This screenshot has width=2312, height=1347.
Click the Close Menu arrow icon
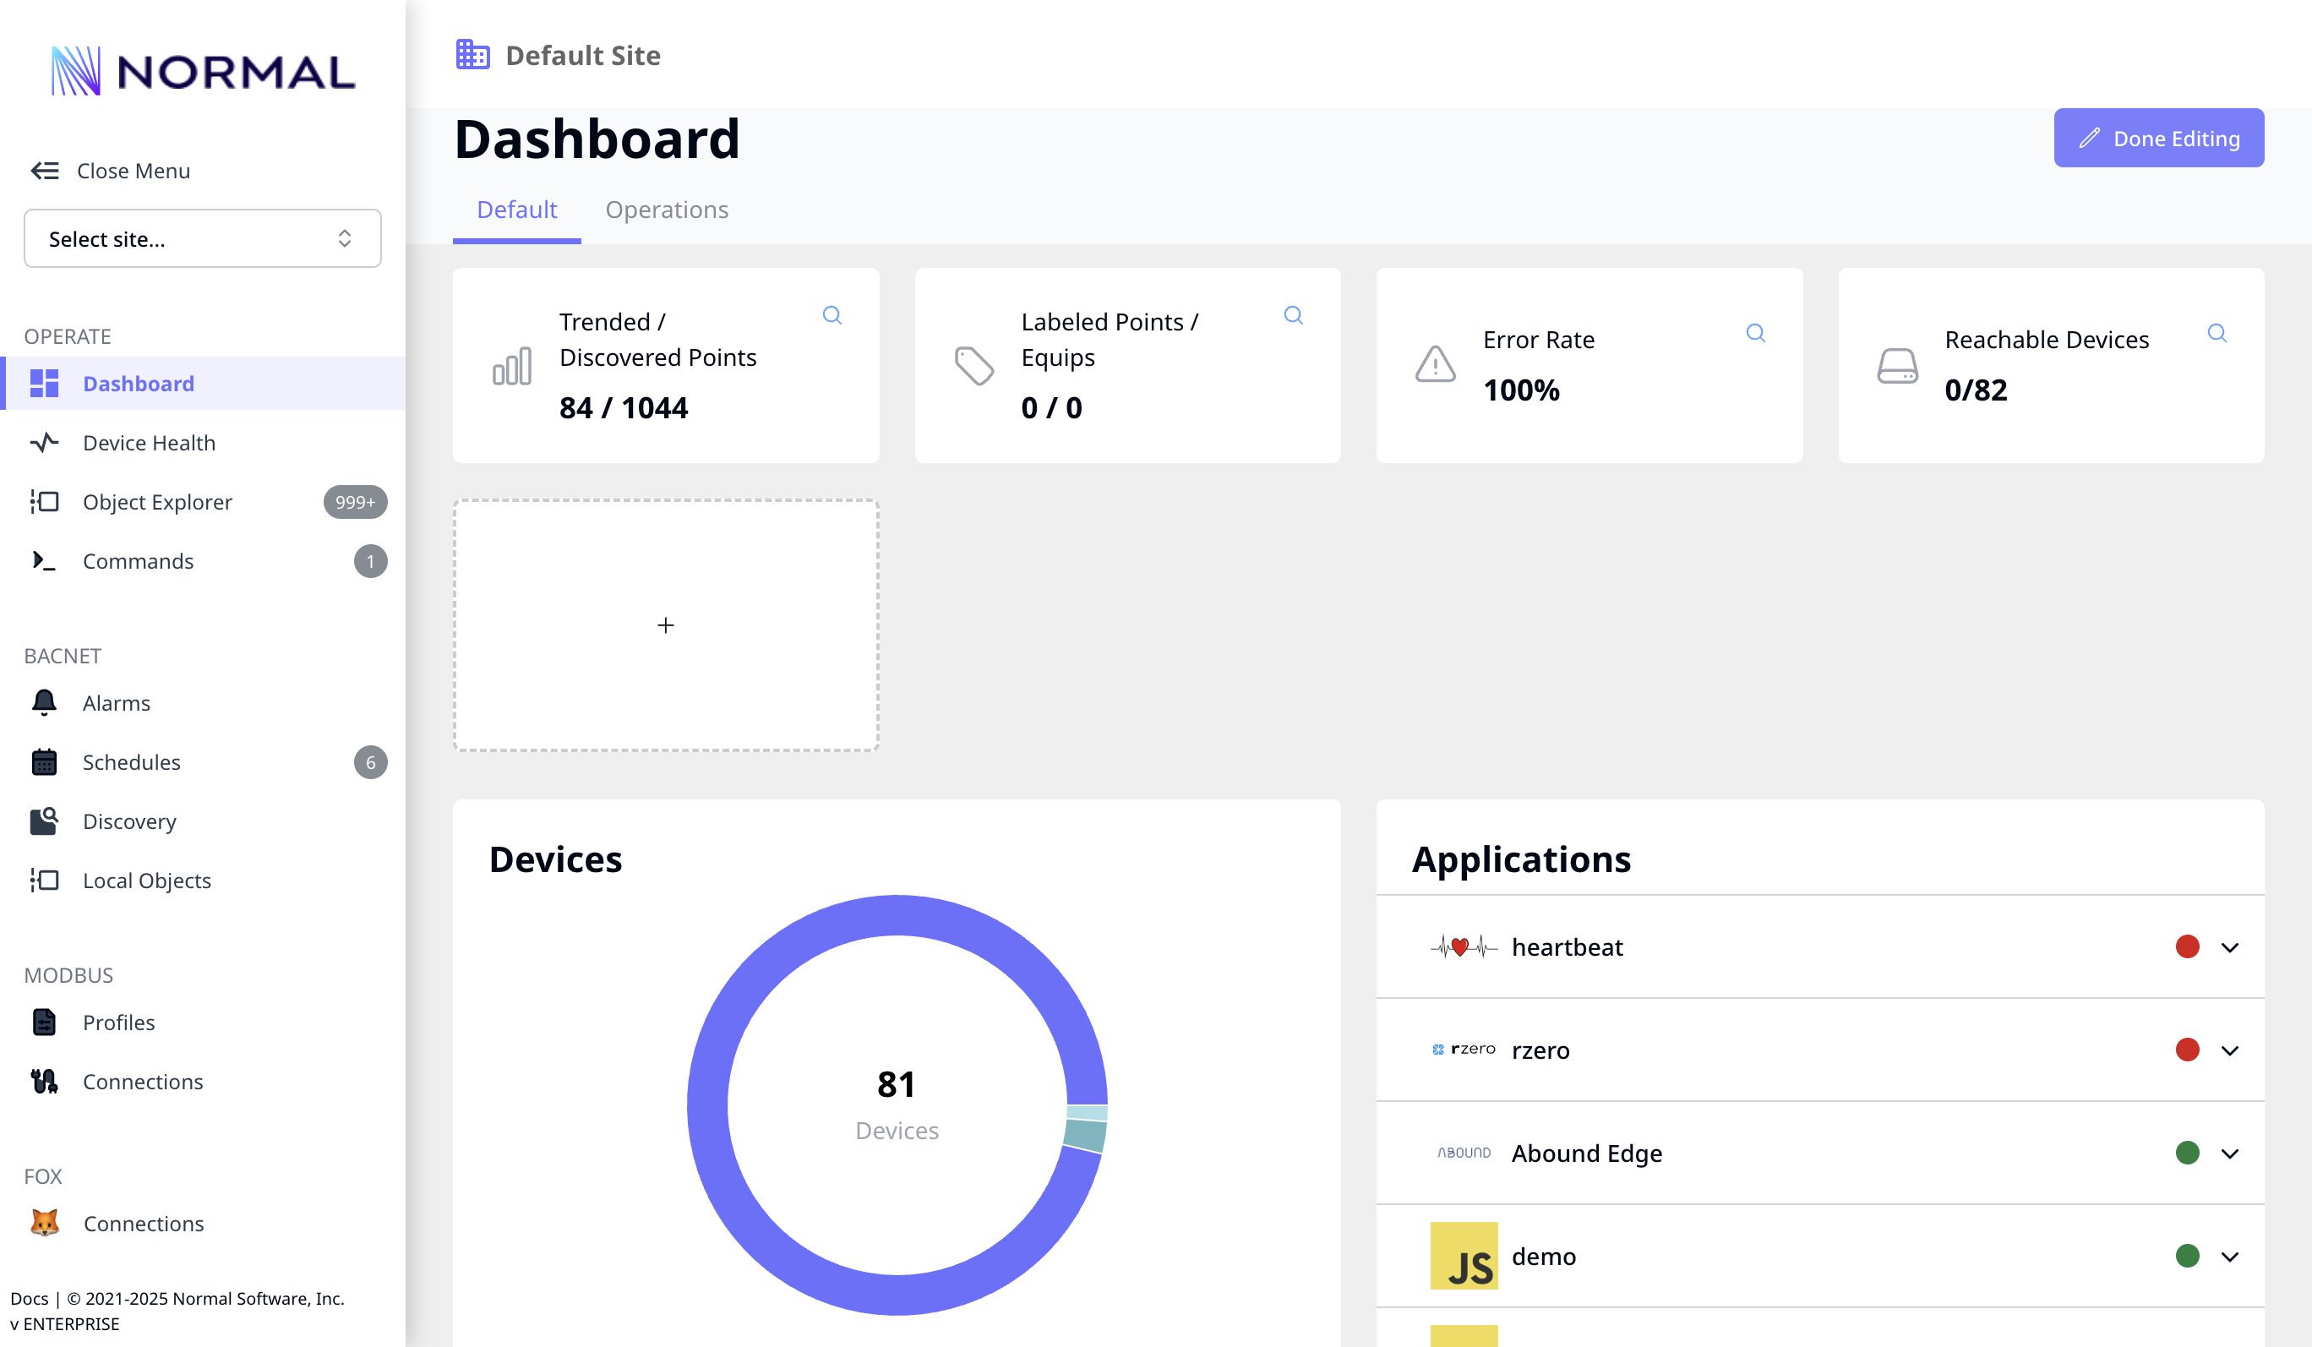click(44, 171)
